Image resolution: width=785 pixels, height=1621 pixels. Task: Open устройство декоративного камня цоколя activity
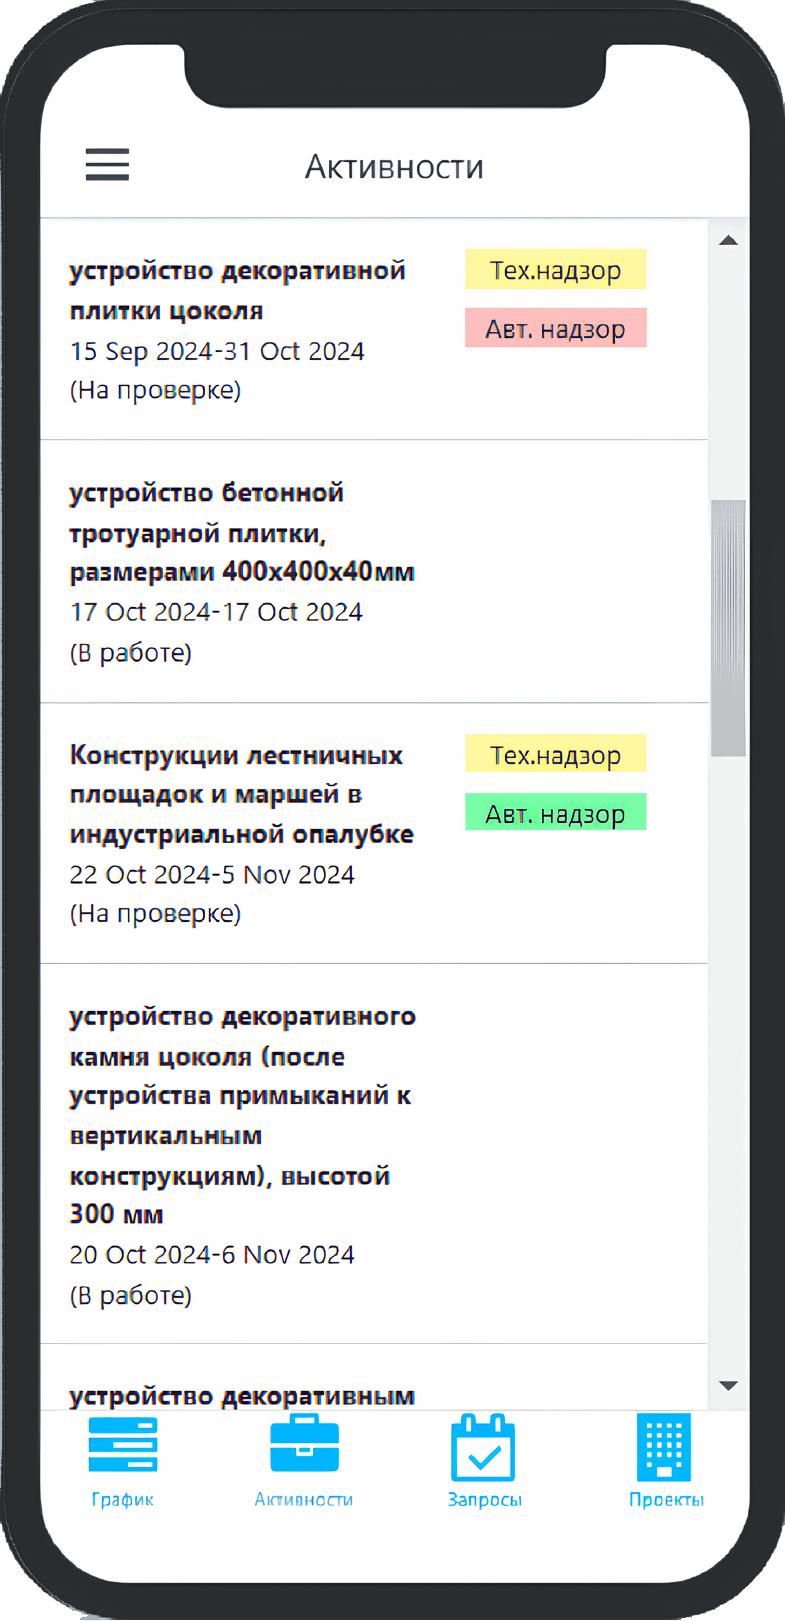tap(374, 1154)
